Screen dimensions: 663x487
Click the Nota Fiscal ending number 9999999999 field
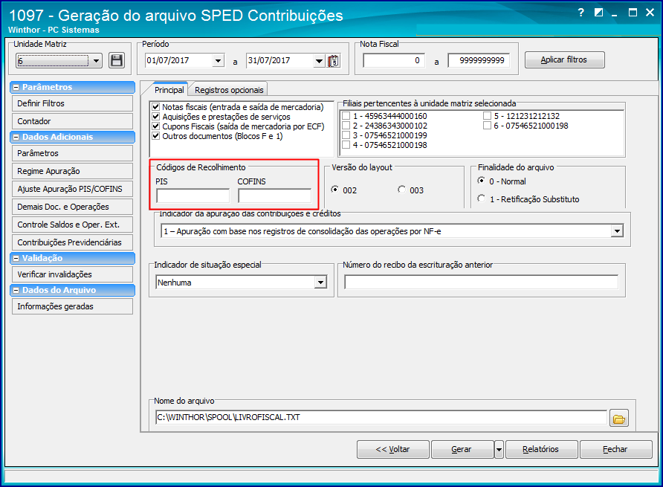pos(479,60)
